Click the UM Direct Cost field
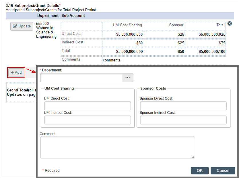 (x=88, y=106)
